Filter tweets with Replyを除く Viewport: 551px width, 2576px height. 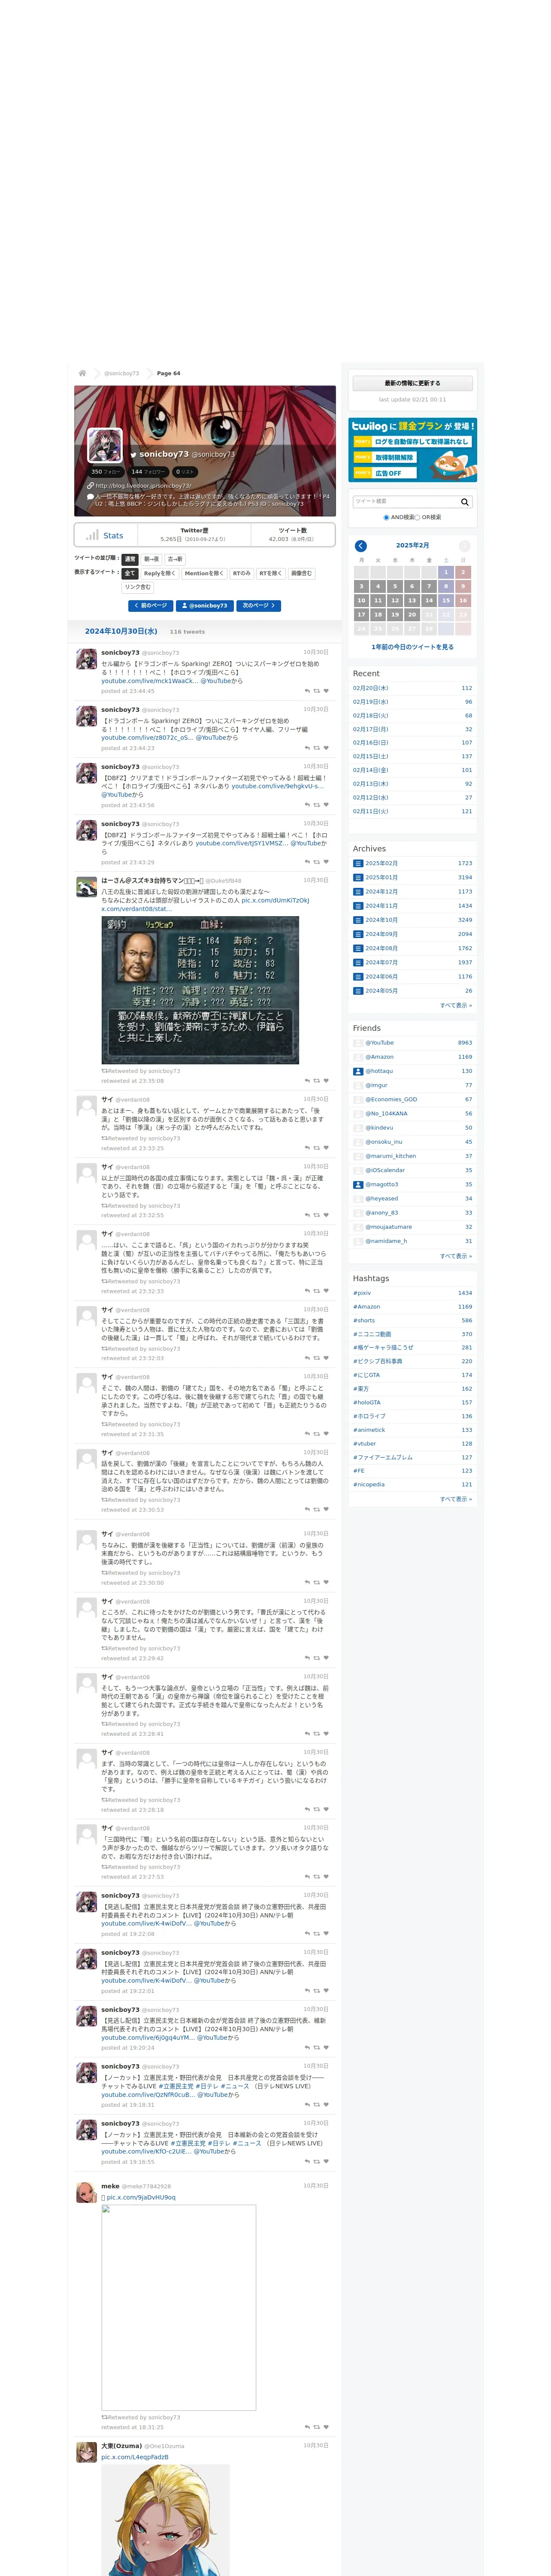point(159,574)
